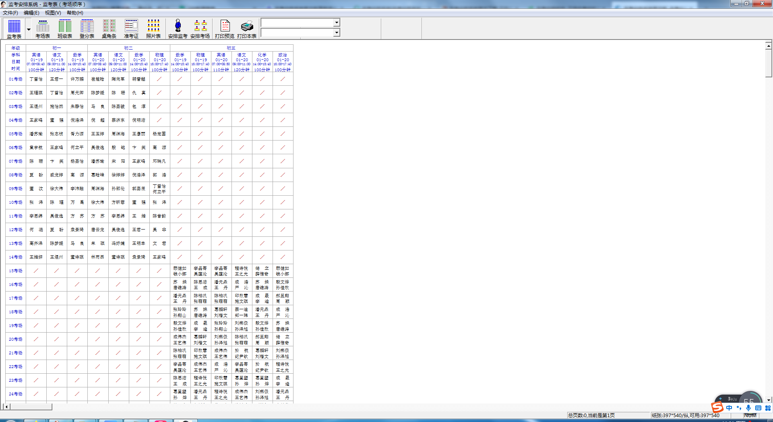
Task: Print this table with 打印本表
Action: pyautogui.click(x=247, y=29)
